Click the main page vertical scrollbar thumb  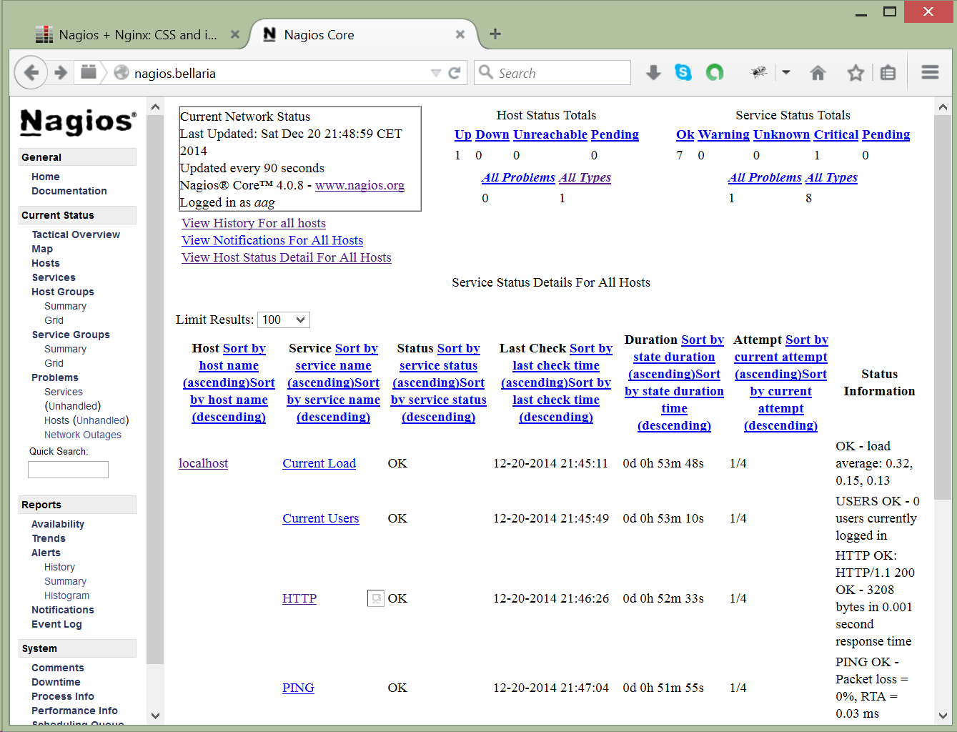pos(942,308)
